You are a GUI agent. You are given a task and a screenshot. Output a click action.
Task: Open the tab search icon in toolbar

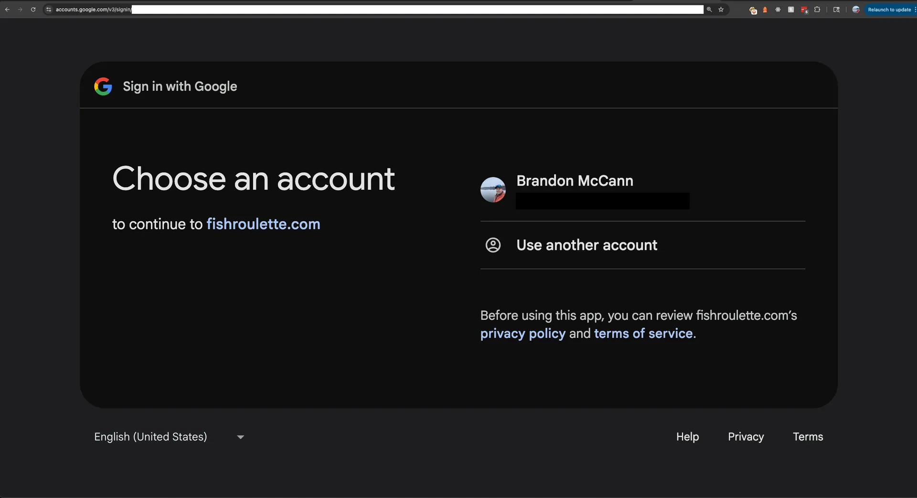(836, 10)
